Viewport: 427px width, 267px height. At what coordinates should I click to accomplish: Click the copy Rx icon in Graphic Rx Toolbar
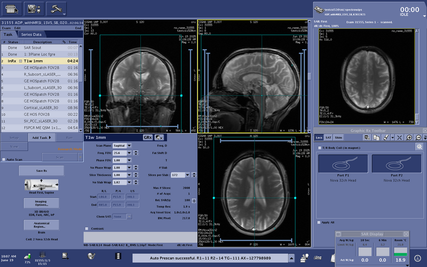(367, 138)
